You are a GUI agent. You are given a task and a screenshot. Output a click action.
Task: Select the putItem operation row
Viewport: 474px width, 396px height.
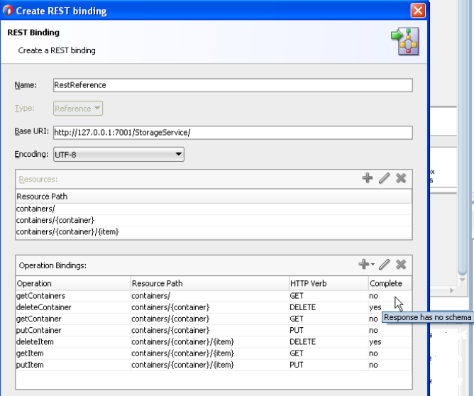coord(214,365)
